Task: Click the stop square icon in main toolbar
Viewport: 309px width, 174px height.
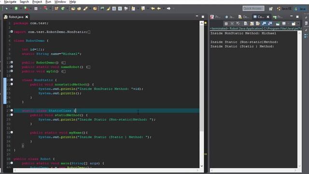Action: point(36,9)
